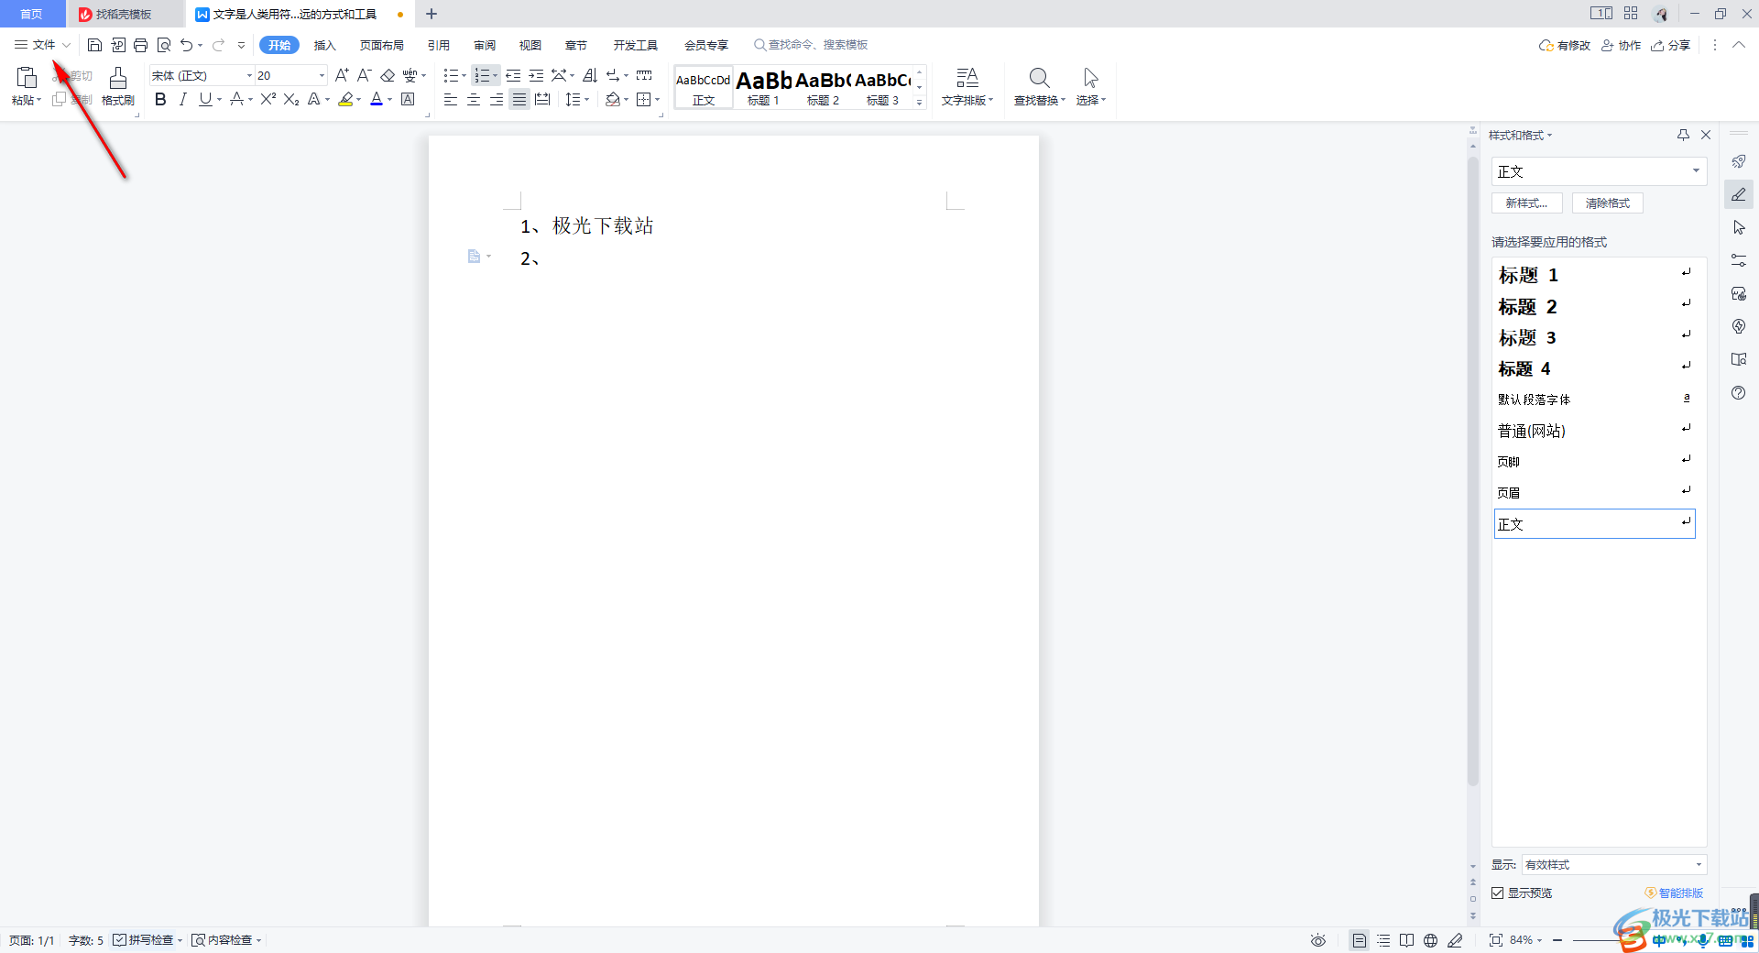Apply the red font color
Screen dimensions: 1759x953
[377, 99]
